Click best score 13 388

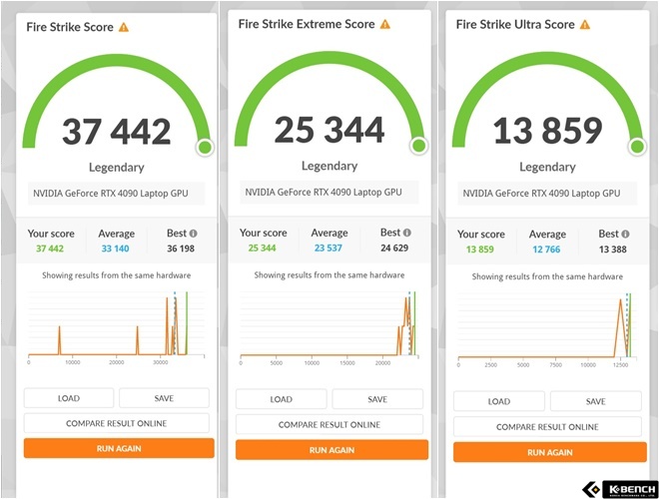tap(613, 249)
